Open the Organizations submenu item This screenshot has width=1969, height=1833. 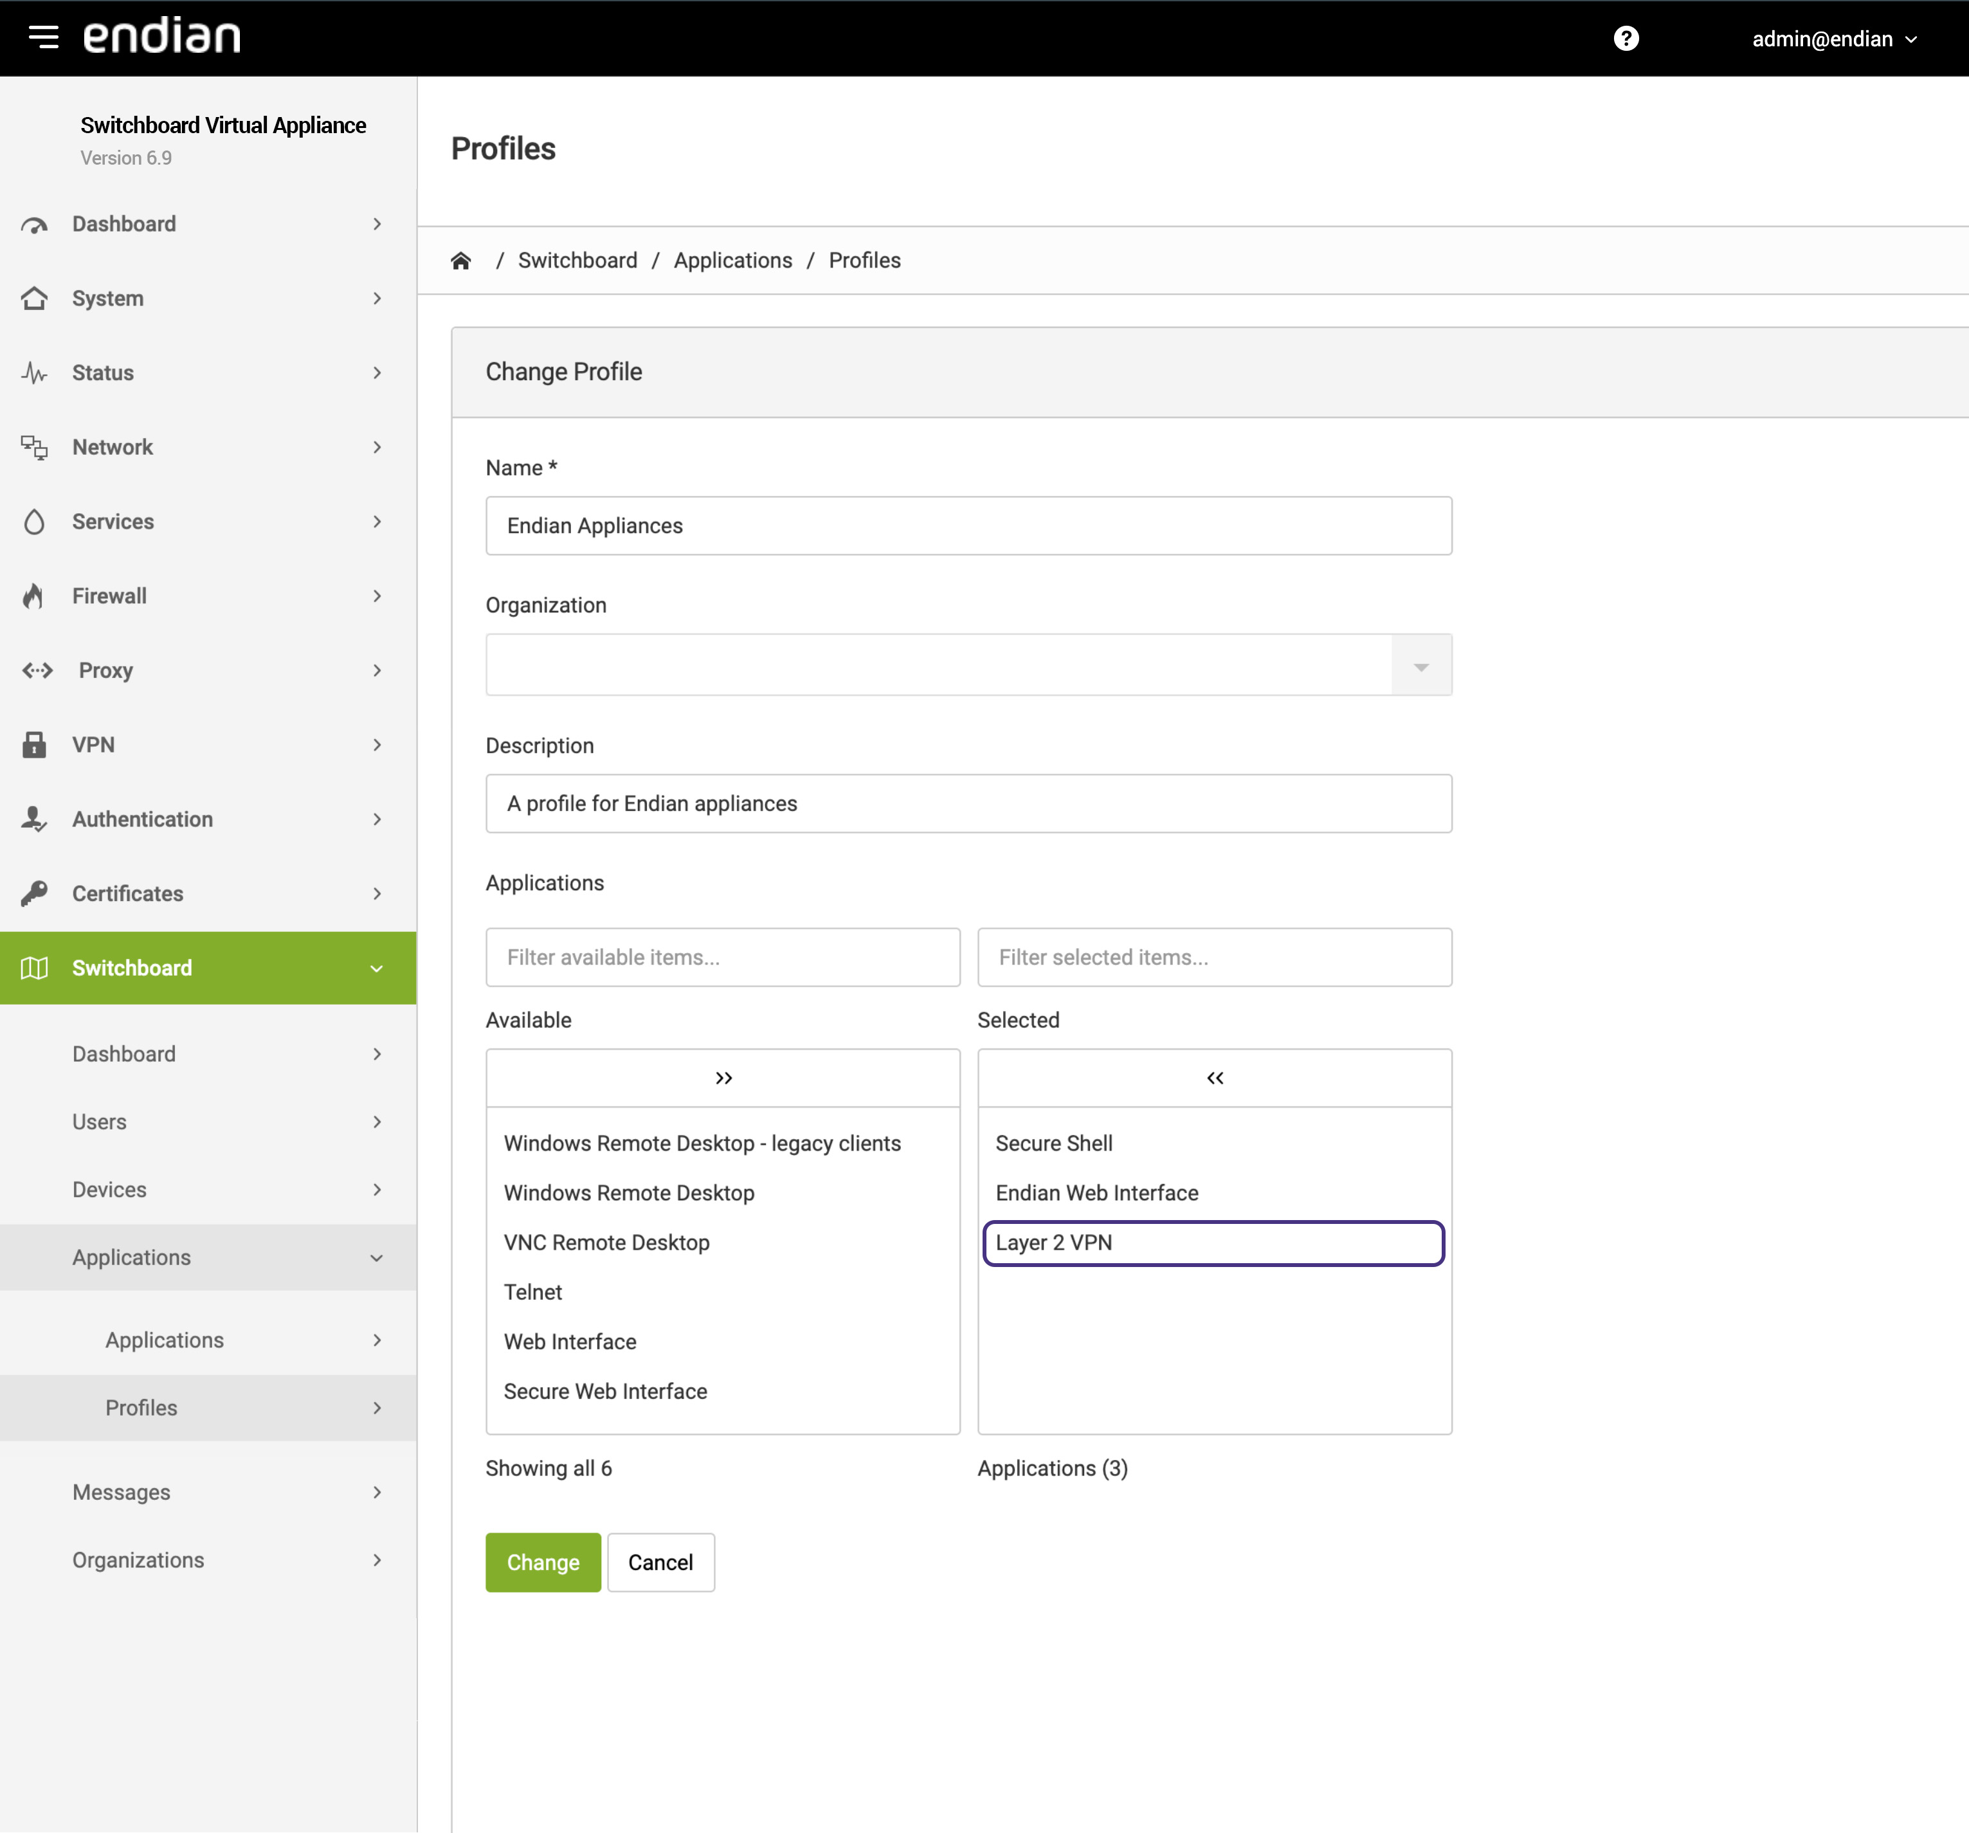[x=208, y=1560]
